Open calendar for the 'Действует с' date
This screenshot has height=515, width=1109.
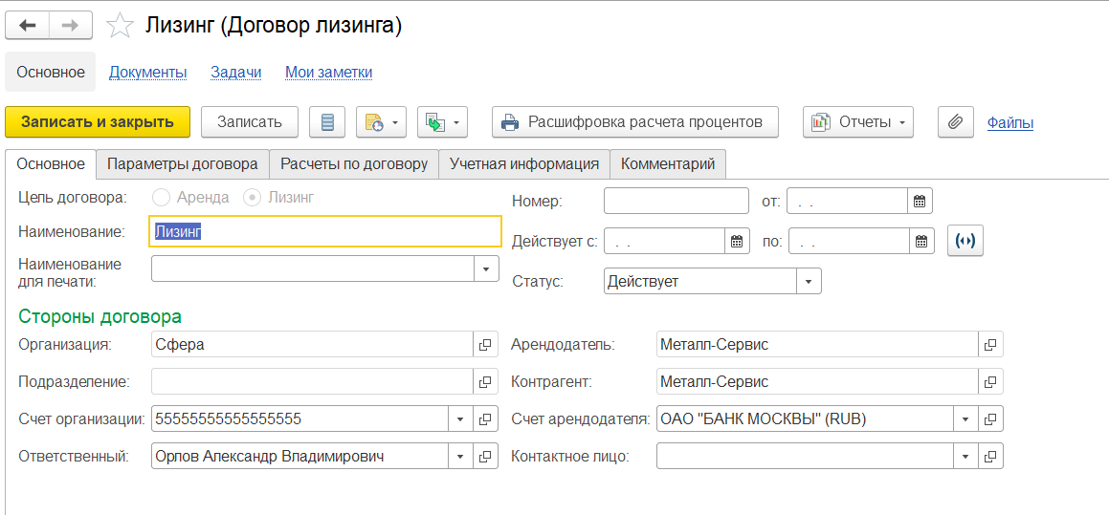pyautogui.click(x=737, y=242)
